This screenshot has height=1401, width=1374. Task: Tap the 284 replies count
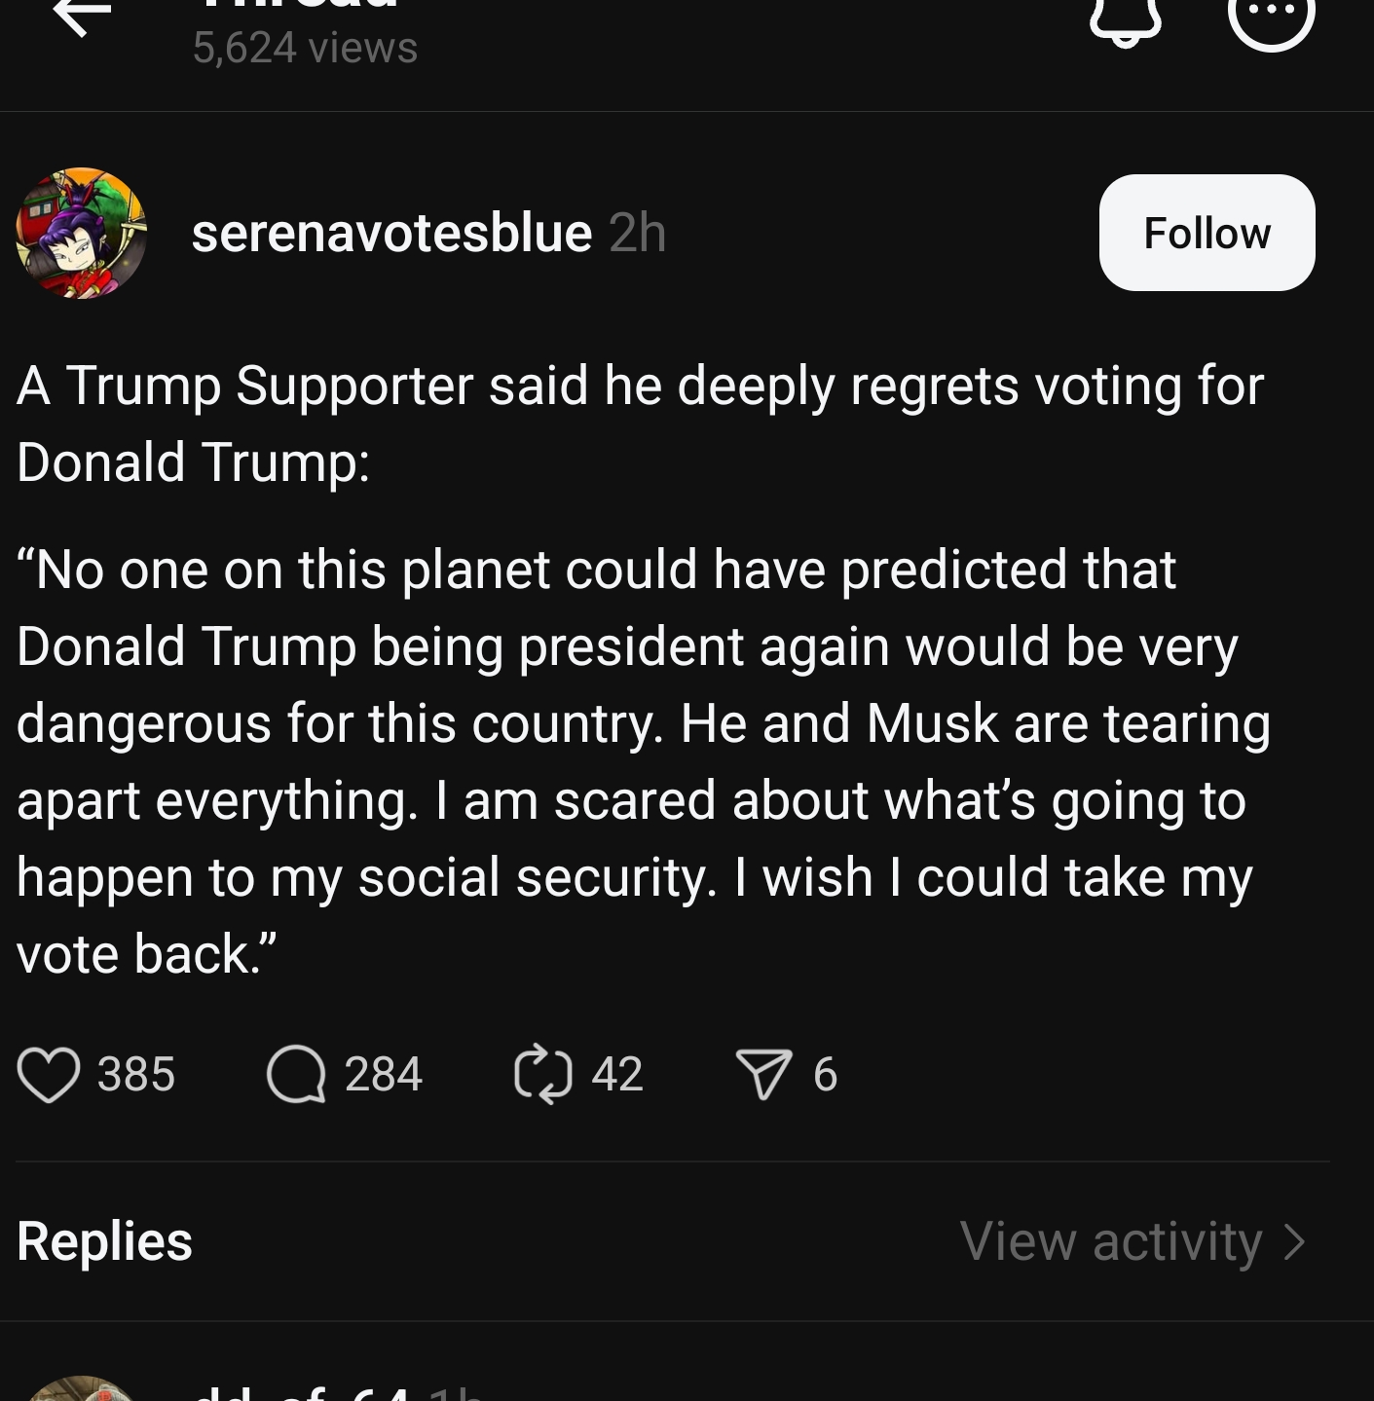(384, 1075)
